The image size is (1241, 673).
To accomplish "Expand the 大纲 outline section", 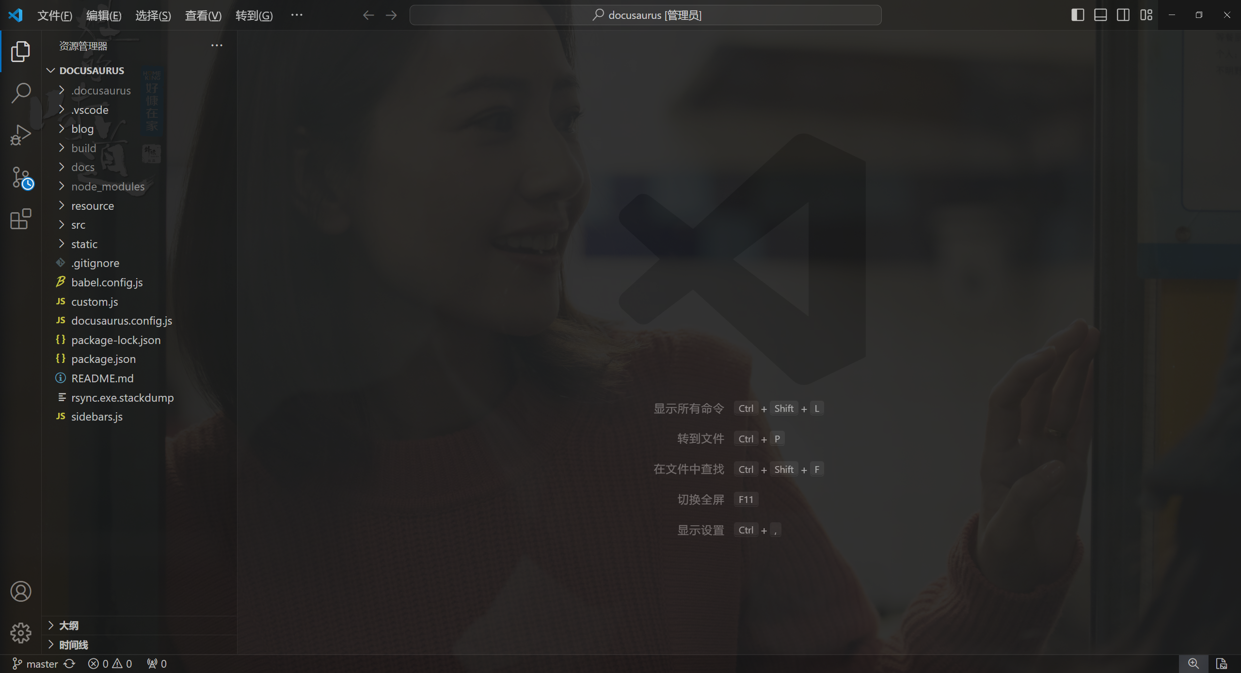I will (x=139, y=626).
